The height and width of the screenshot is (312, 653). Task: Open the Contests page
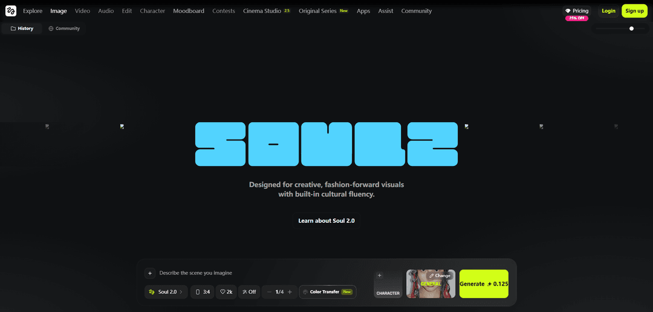(x=224, y=11)
